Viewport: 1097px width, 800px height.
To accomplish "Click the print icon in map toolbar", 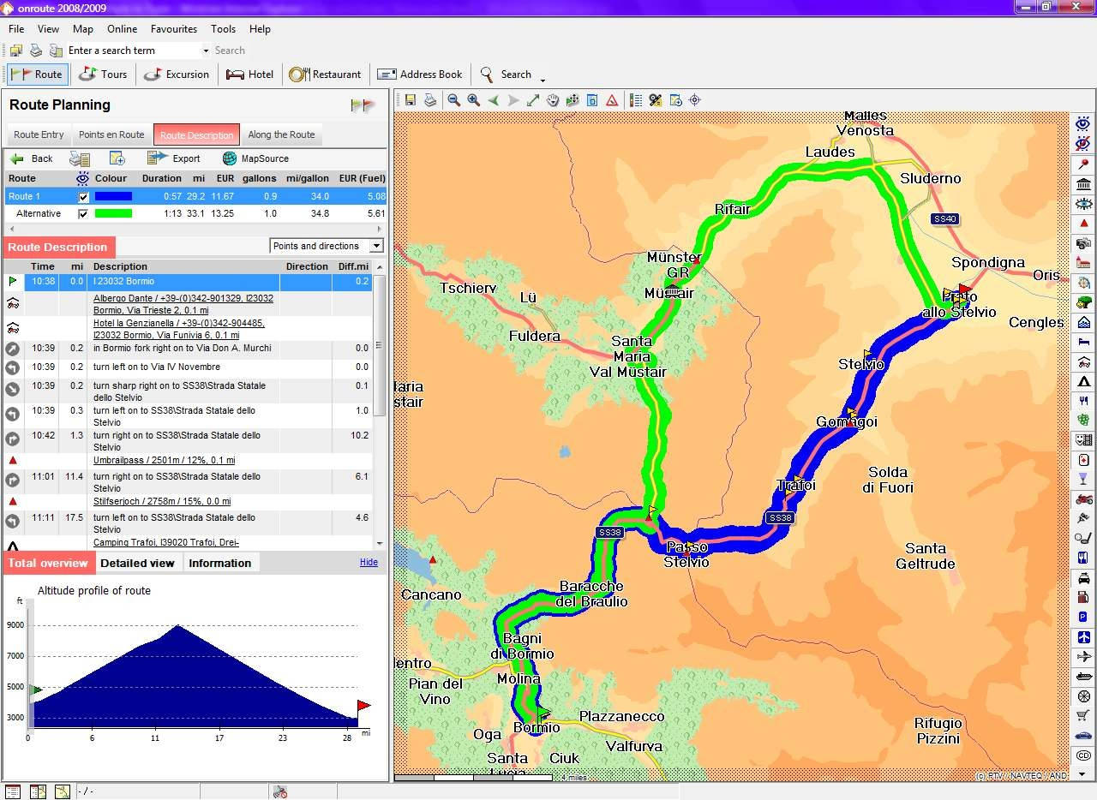I will 430,100.
